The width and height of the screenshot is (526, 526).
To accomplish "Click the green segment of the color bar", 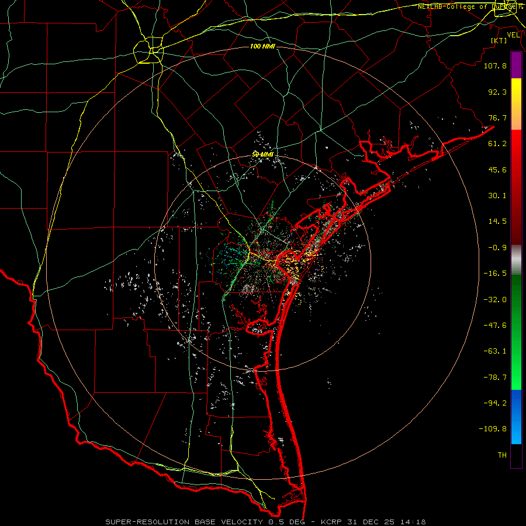I will click(516, 333).
